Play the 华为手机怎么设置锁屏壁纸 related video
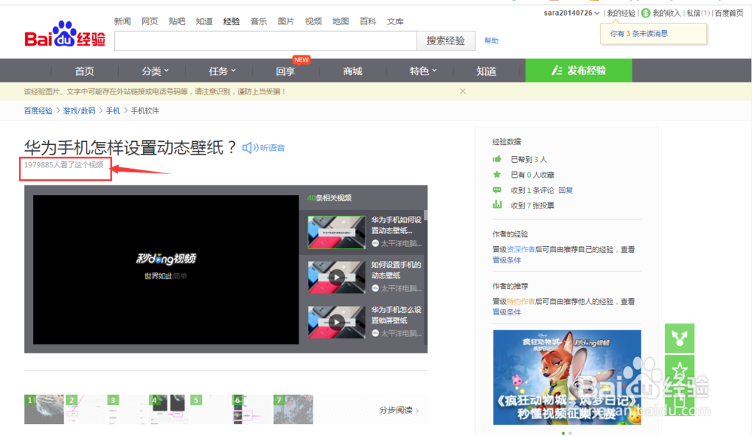This screenshot has height=436, width=752. [x=336, y=322]
